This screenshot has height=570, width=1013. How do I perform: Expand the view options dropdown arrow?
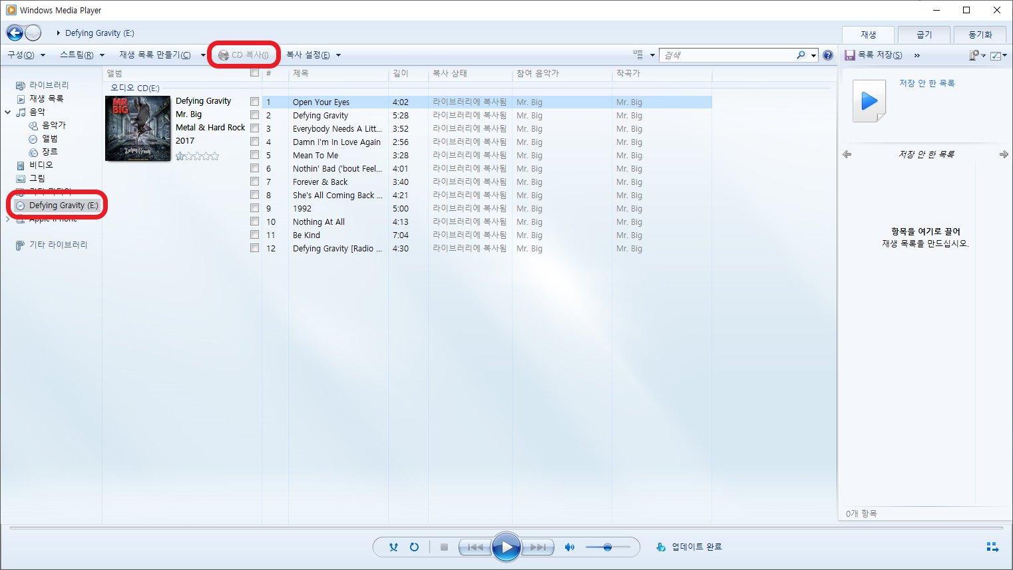coord(652,55)
